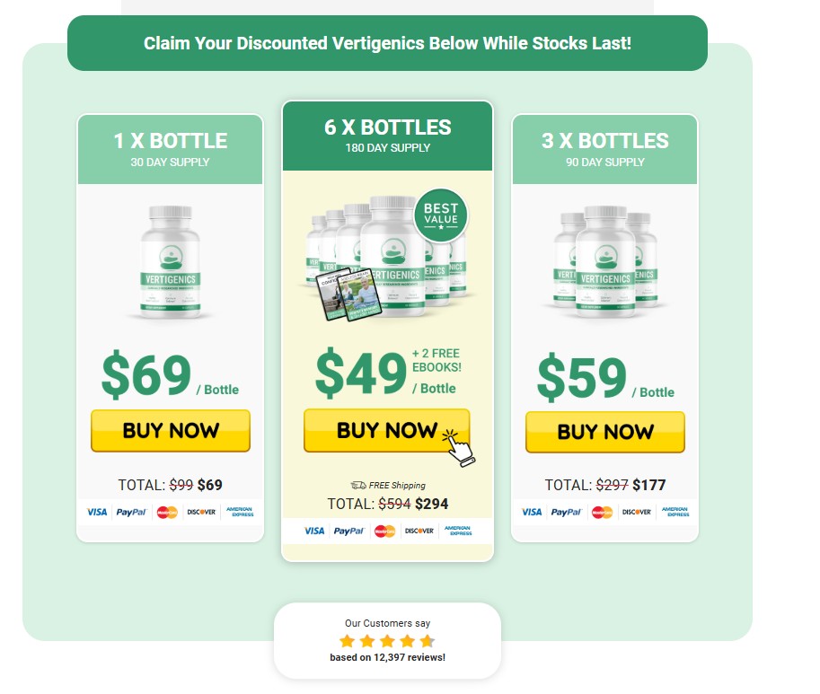This screenshot has height=694, width=820.
Task: Click Buy Now for the 1 bottle package
Action: click(x=171, y=431)
